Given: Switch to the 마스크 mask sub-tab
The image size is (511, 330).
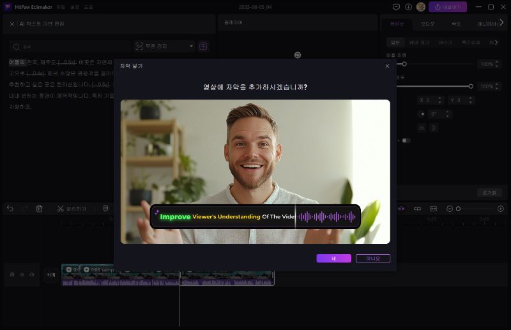Looking at the screenshot, I should tap(445, 42).
